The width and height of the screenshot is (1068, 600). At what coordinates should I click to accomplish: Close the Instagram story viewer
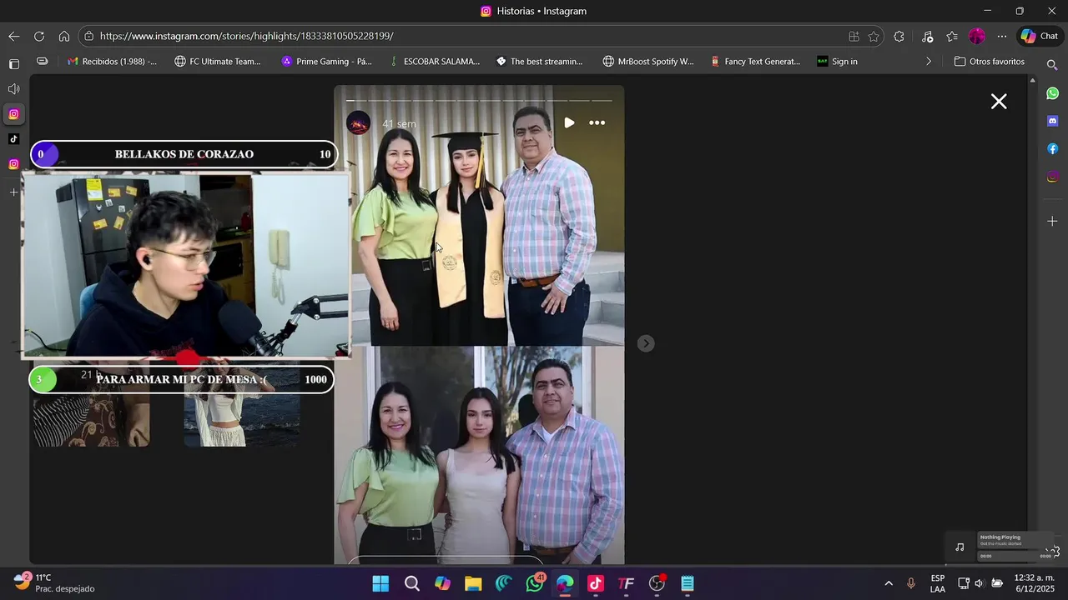(x=999, y=102)
